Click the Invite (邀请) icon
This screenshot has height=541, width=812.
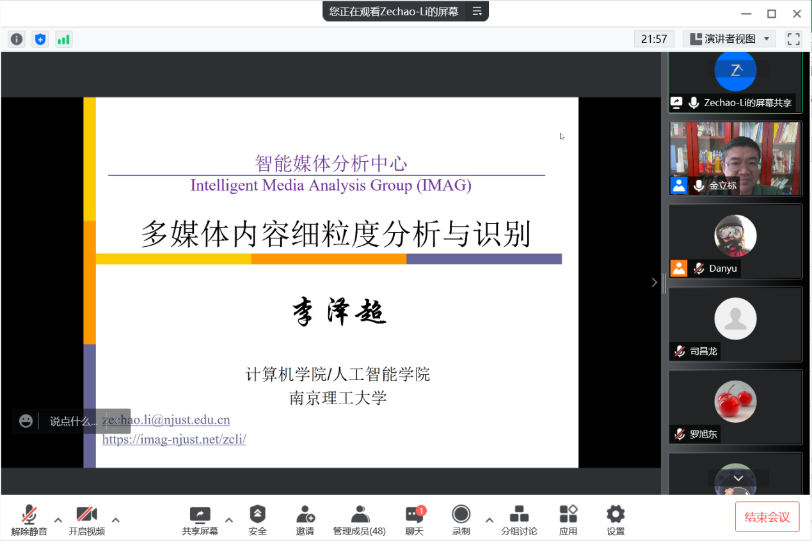coord(305,520)
